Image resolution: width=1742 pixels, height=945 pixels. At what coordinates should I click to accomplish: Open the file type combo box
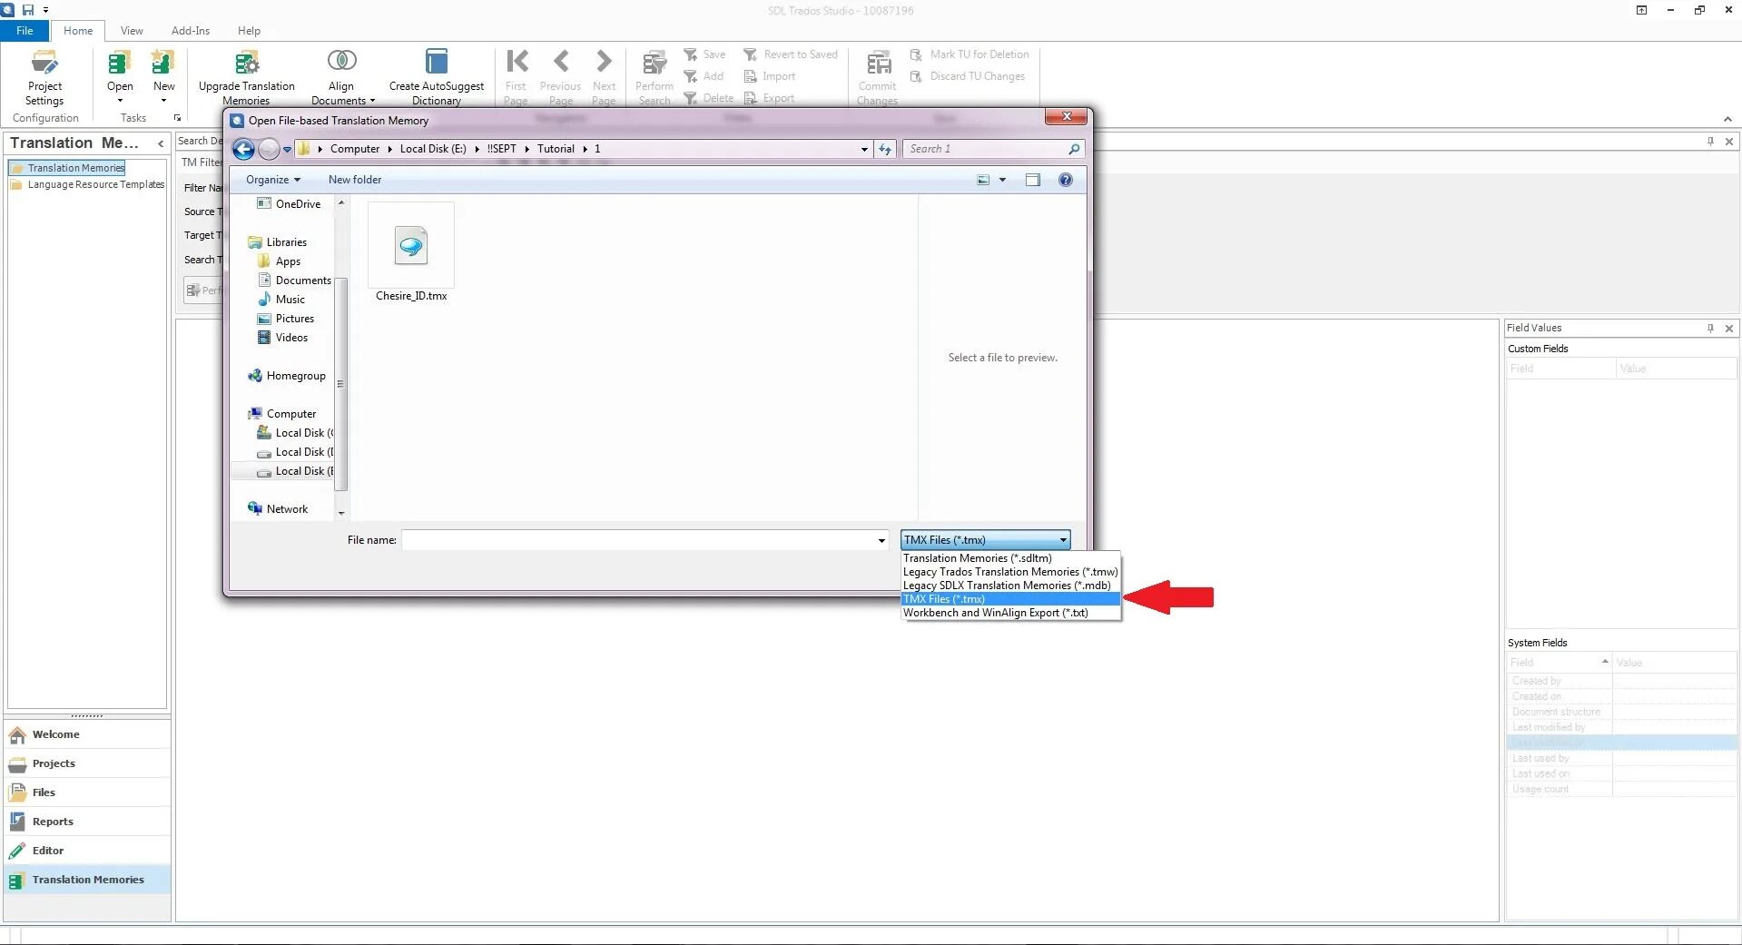(985, 540)
